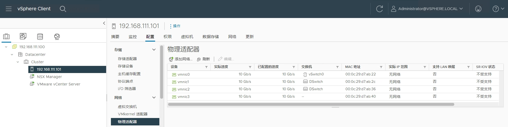This screenshot has width=508, height=127.
Task: Select the NSX Manager virtual machine
Action: 49,77
